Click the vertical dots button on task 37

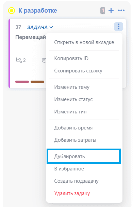(x=118, y=27)
